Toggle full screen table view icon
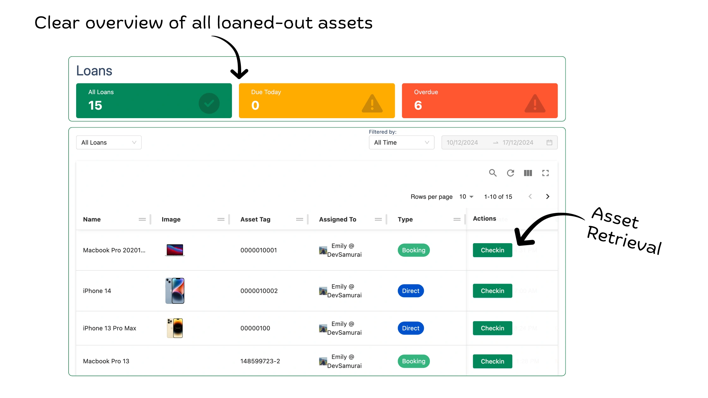This screenshot has height=398, width=708. [546, 173]
